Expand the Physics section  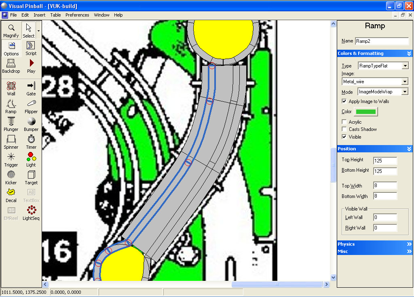click(x=374, y=244)
